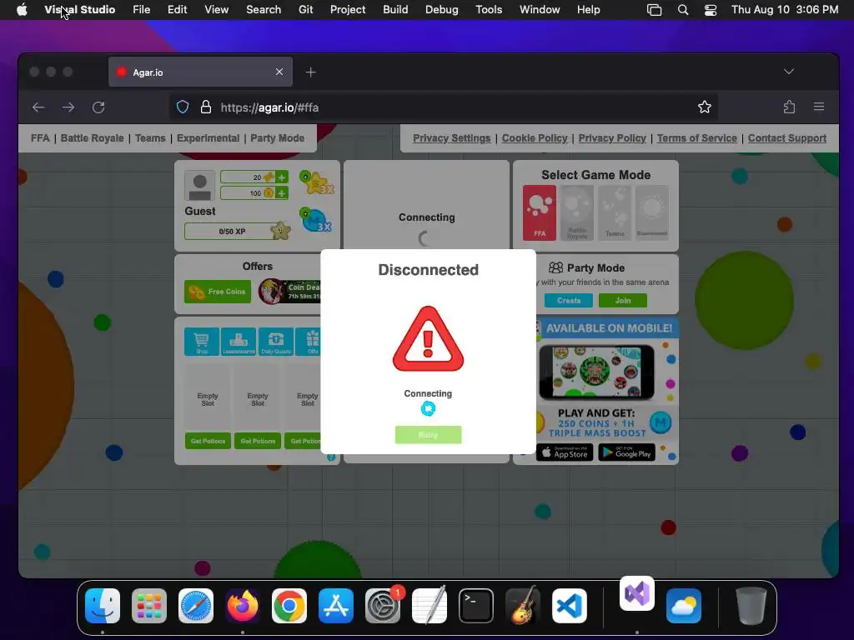Viewport: 854px width, 640px height.
Task: Open Spotlight search in menu bar
Action: 683,10
